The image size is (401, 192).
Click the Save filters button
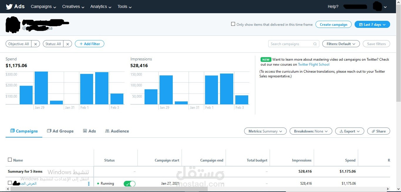[376, 44]
